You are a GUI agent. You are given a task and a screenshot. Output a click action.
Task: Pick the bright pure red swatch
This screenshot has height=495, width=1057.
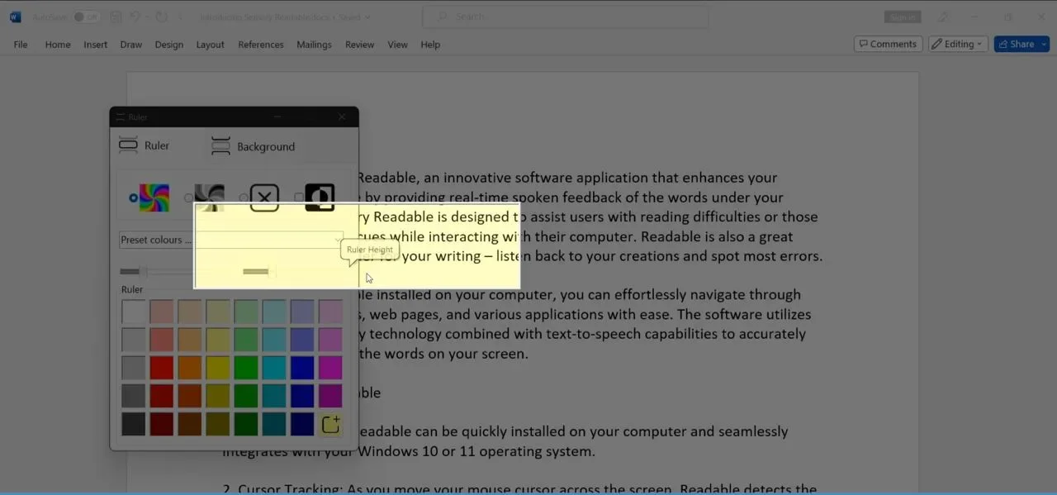(x=162, y=368)
